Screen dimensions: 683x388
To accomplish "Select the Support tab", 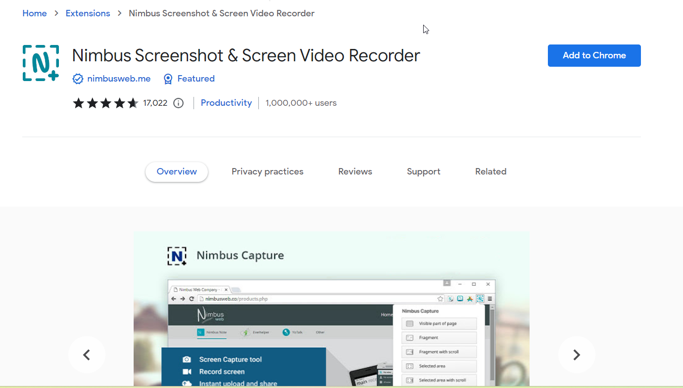I will 423,172.
